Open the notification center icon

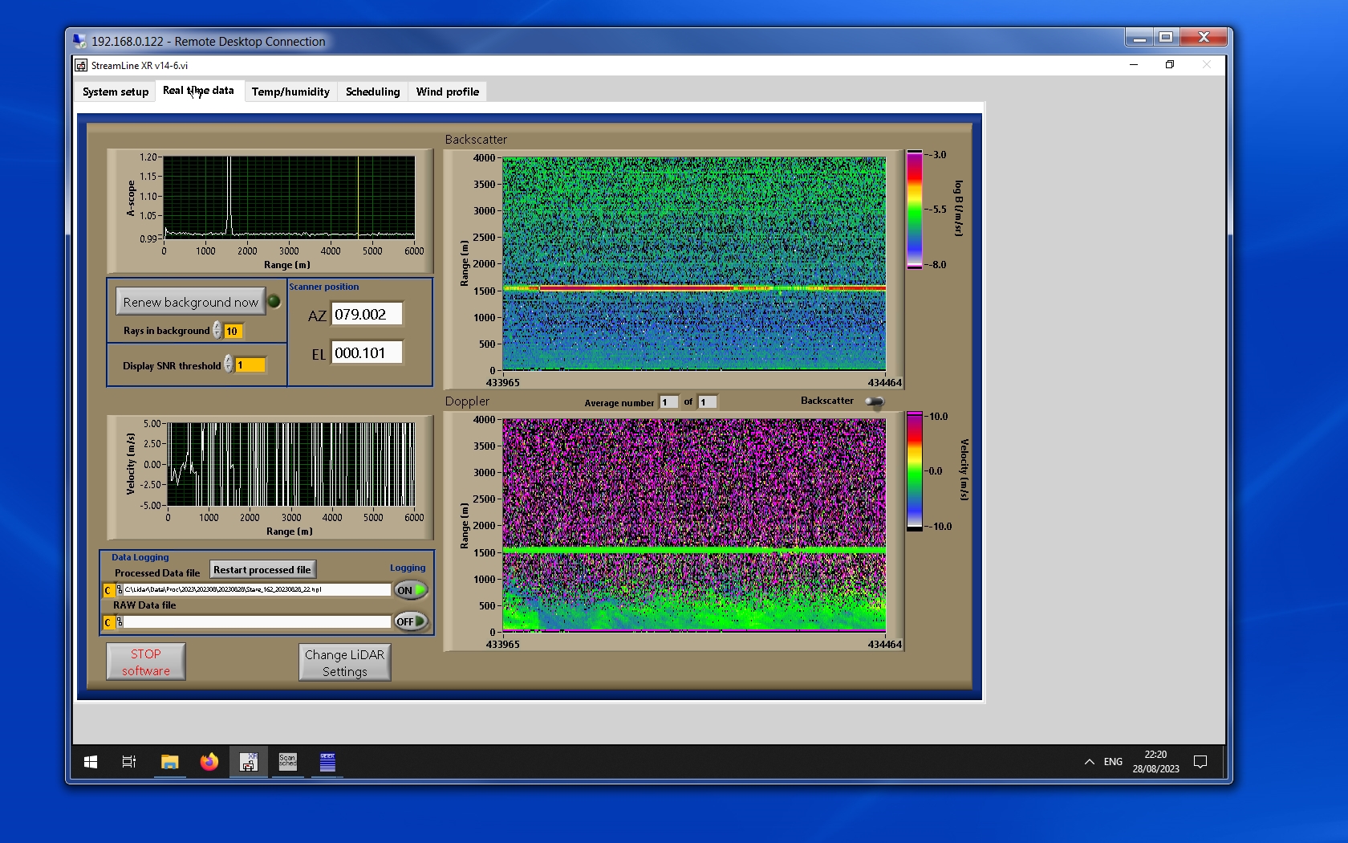pyautogui.click(x=1200, y=762)
